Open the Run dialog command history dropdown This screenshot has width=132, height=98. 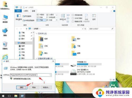click(50, 75)
